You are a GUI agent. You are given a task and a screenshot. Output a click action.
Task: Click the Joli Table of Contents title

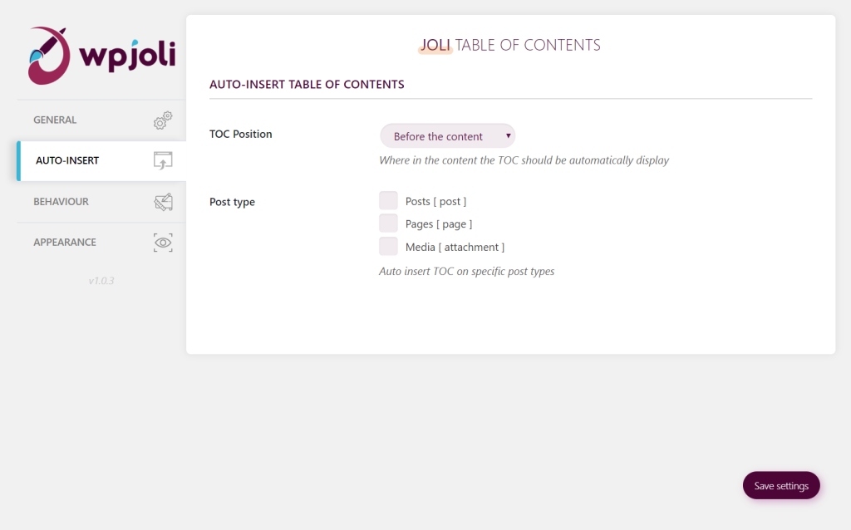coord(509,46)
